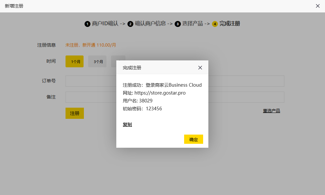Close the 新增注册 window
The height and width of the screenshot is (195, 325).
[317, 6]
